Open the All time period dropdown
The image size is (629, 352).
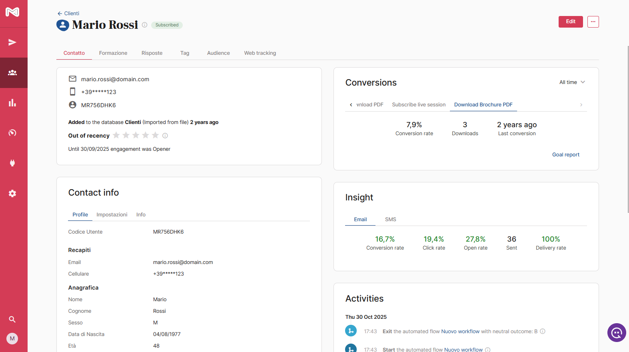tap(572, 82)
